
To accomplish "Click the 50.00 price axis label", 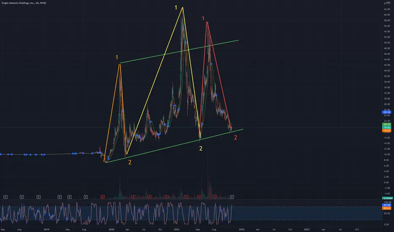I will (387, 43).
